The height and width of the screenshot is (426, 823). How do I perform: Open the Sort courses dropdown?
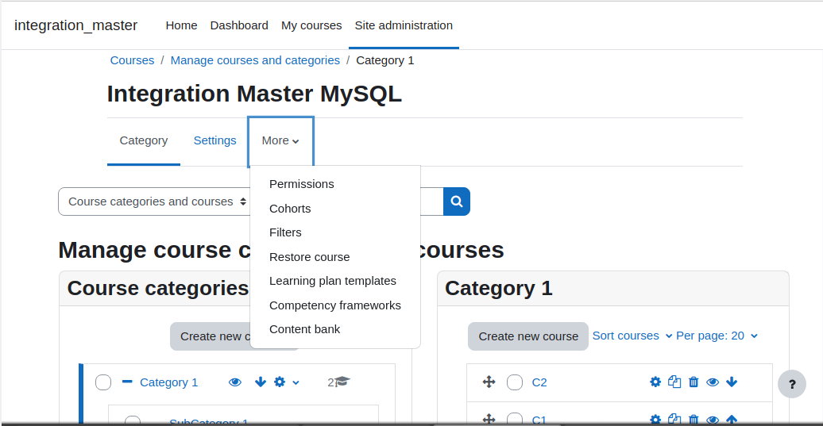pos(632,336)
